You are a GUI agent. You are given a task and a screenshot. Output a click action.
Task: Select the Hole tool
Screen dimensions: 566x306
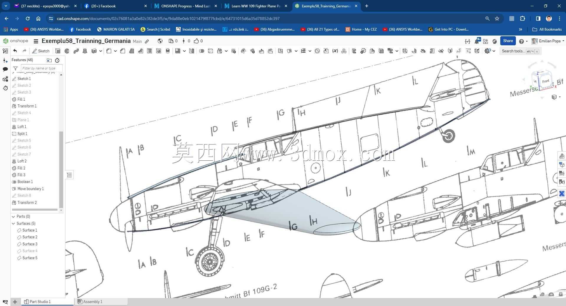(x=159, y=51)
